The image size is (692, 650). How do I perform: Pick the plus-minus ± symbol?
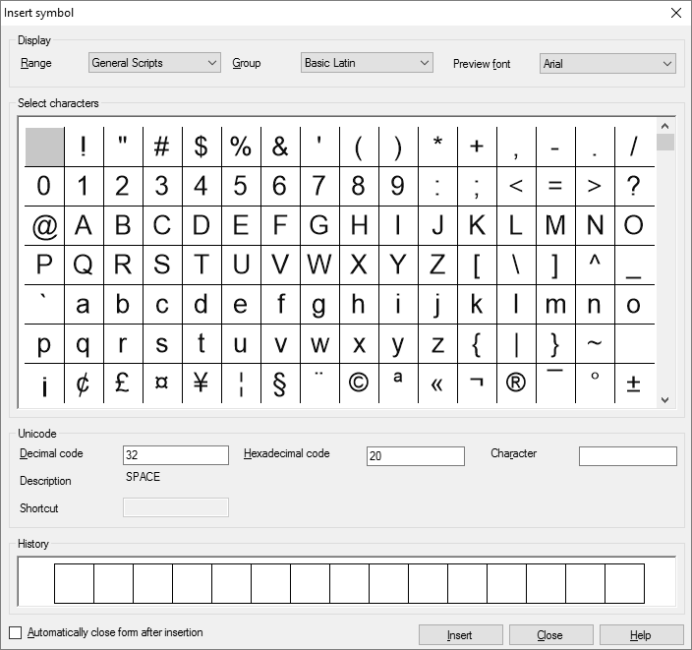pos(634,383)
